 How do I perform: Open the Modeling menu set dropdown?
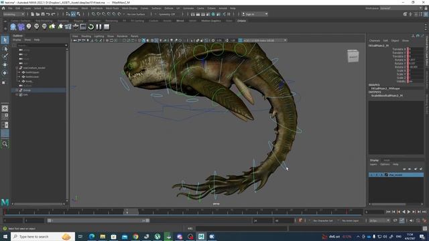pos(13,14)
